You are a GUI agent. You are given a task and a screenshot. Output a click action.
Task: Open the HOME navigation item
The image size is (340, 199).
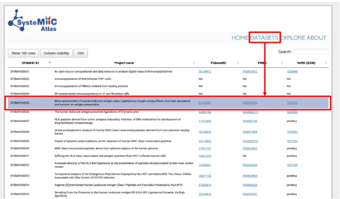[240, 38]
